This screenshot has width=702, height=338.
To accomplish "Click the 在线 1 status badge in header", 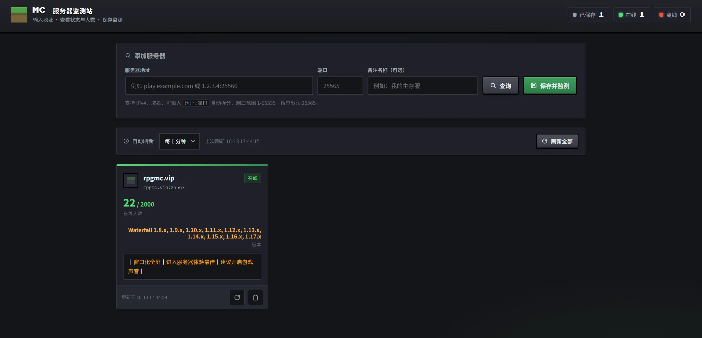I will coord(632,15).
